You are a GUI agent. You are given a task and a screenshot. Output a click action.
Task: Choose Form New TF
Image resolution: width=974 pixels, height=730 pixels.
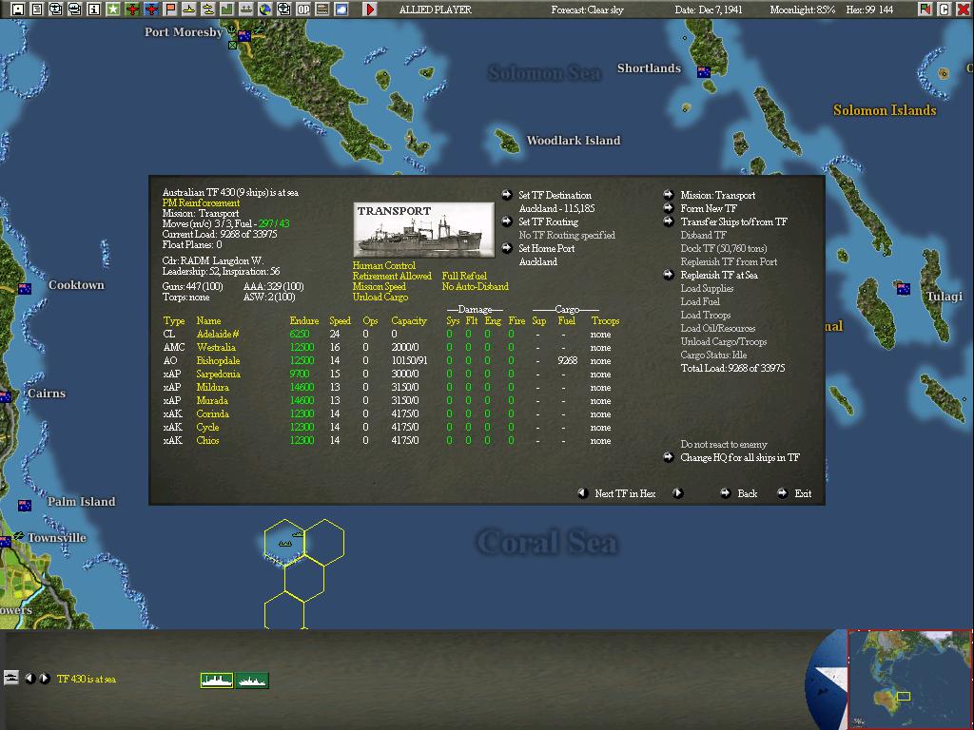(708, 208)
